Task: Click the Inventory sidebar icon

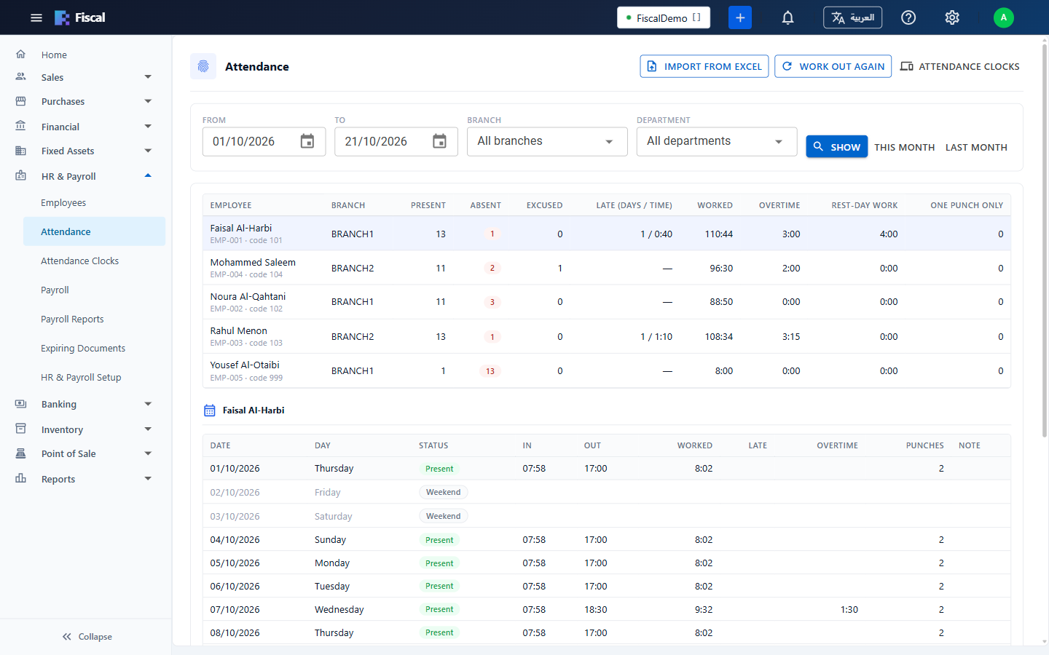Action: tap(21, 429)
